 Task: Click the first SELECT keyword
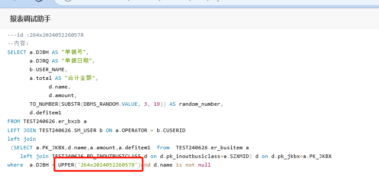coord(17,52)
